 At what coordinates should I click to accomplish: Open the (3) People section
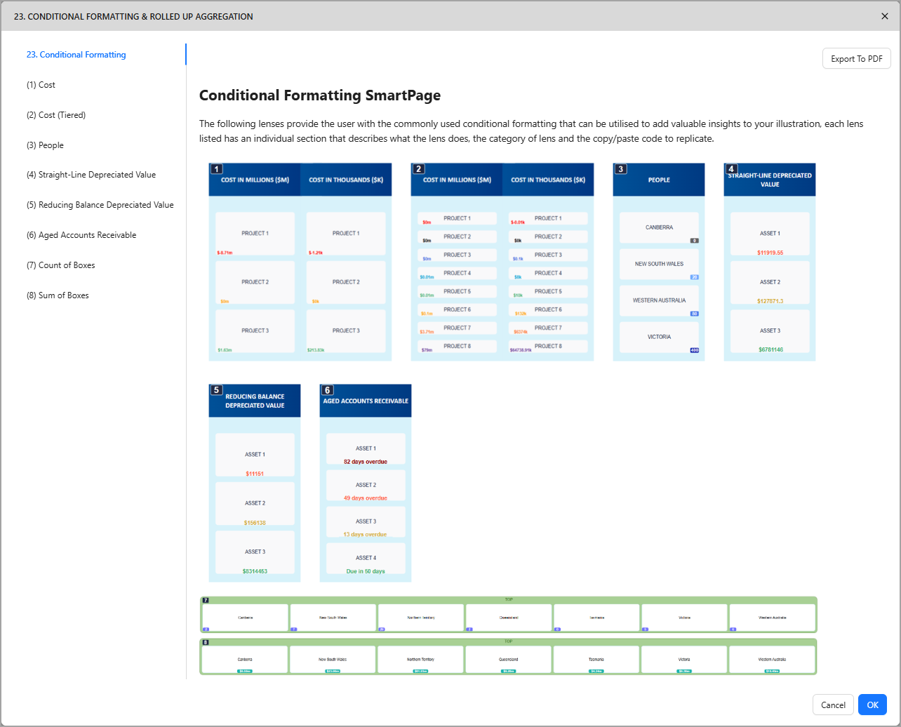click(x=45, y=145)
